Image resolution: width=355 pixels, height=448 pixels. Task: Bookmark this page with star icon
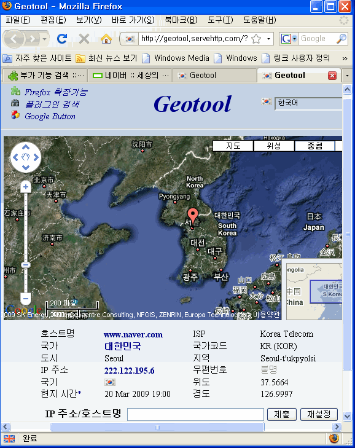point(256,39)
